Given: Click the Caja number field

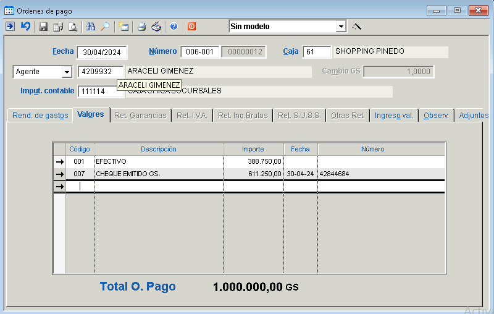Looking at the screenshot, I should (x=317, y=52).
